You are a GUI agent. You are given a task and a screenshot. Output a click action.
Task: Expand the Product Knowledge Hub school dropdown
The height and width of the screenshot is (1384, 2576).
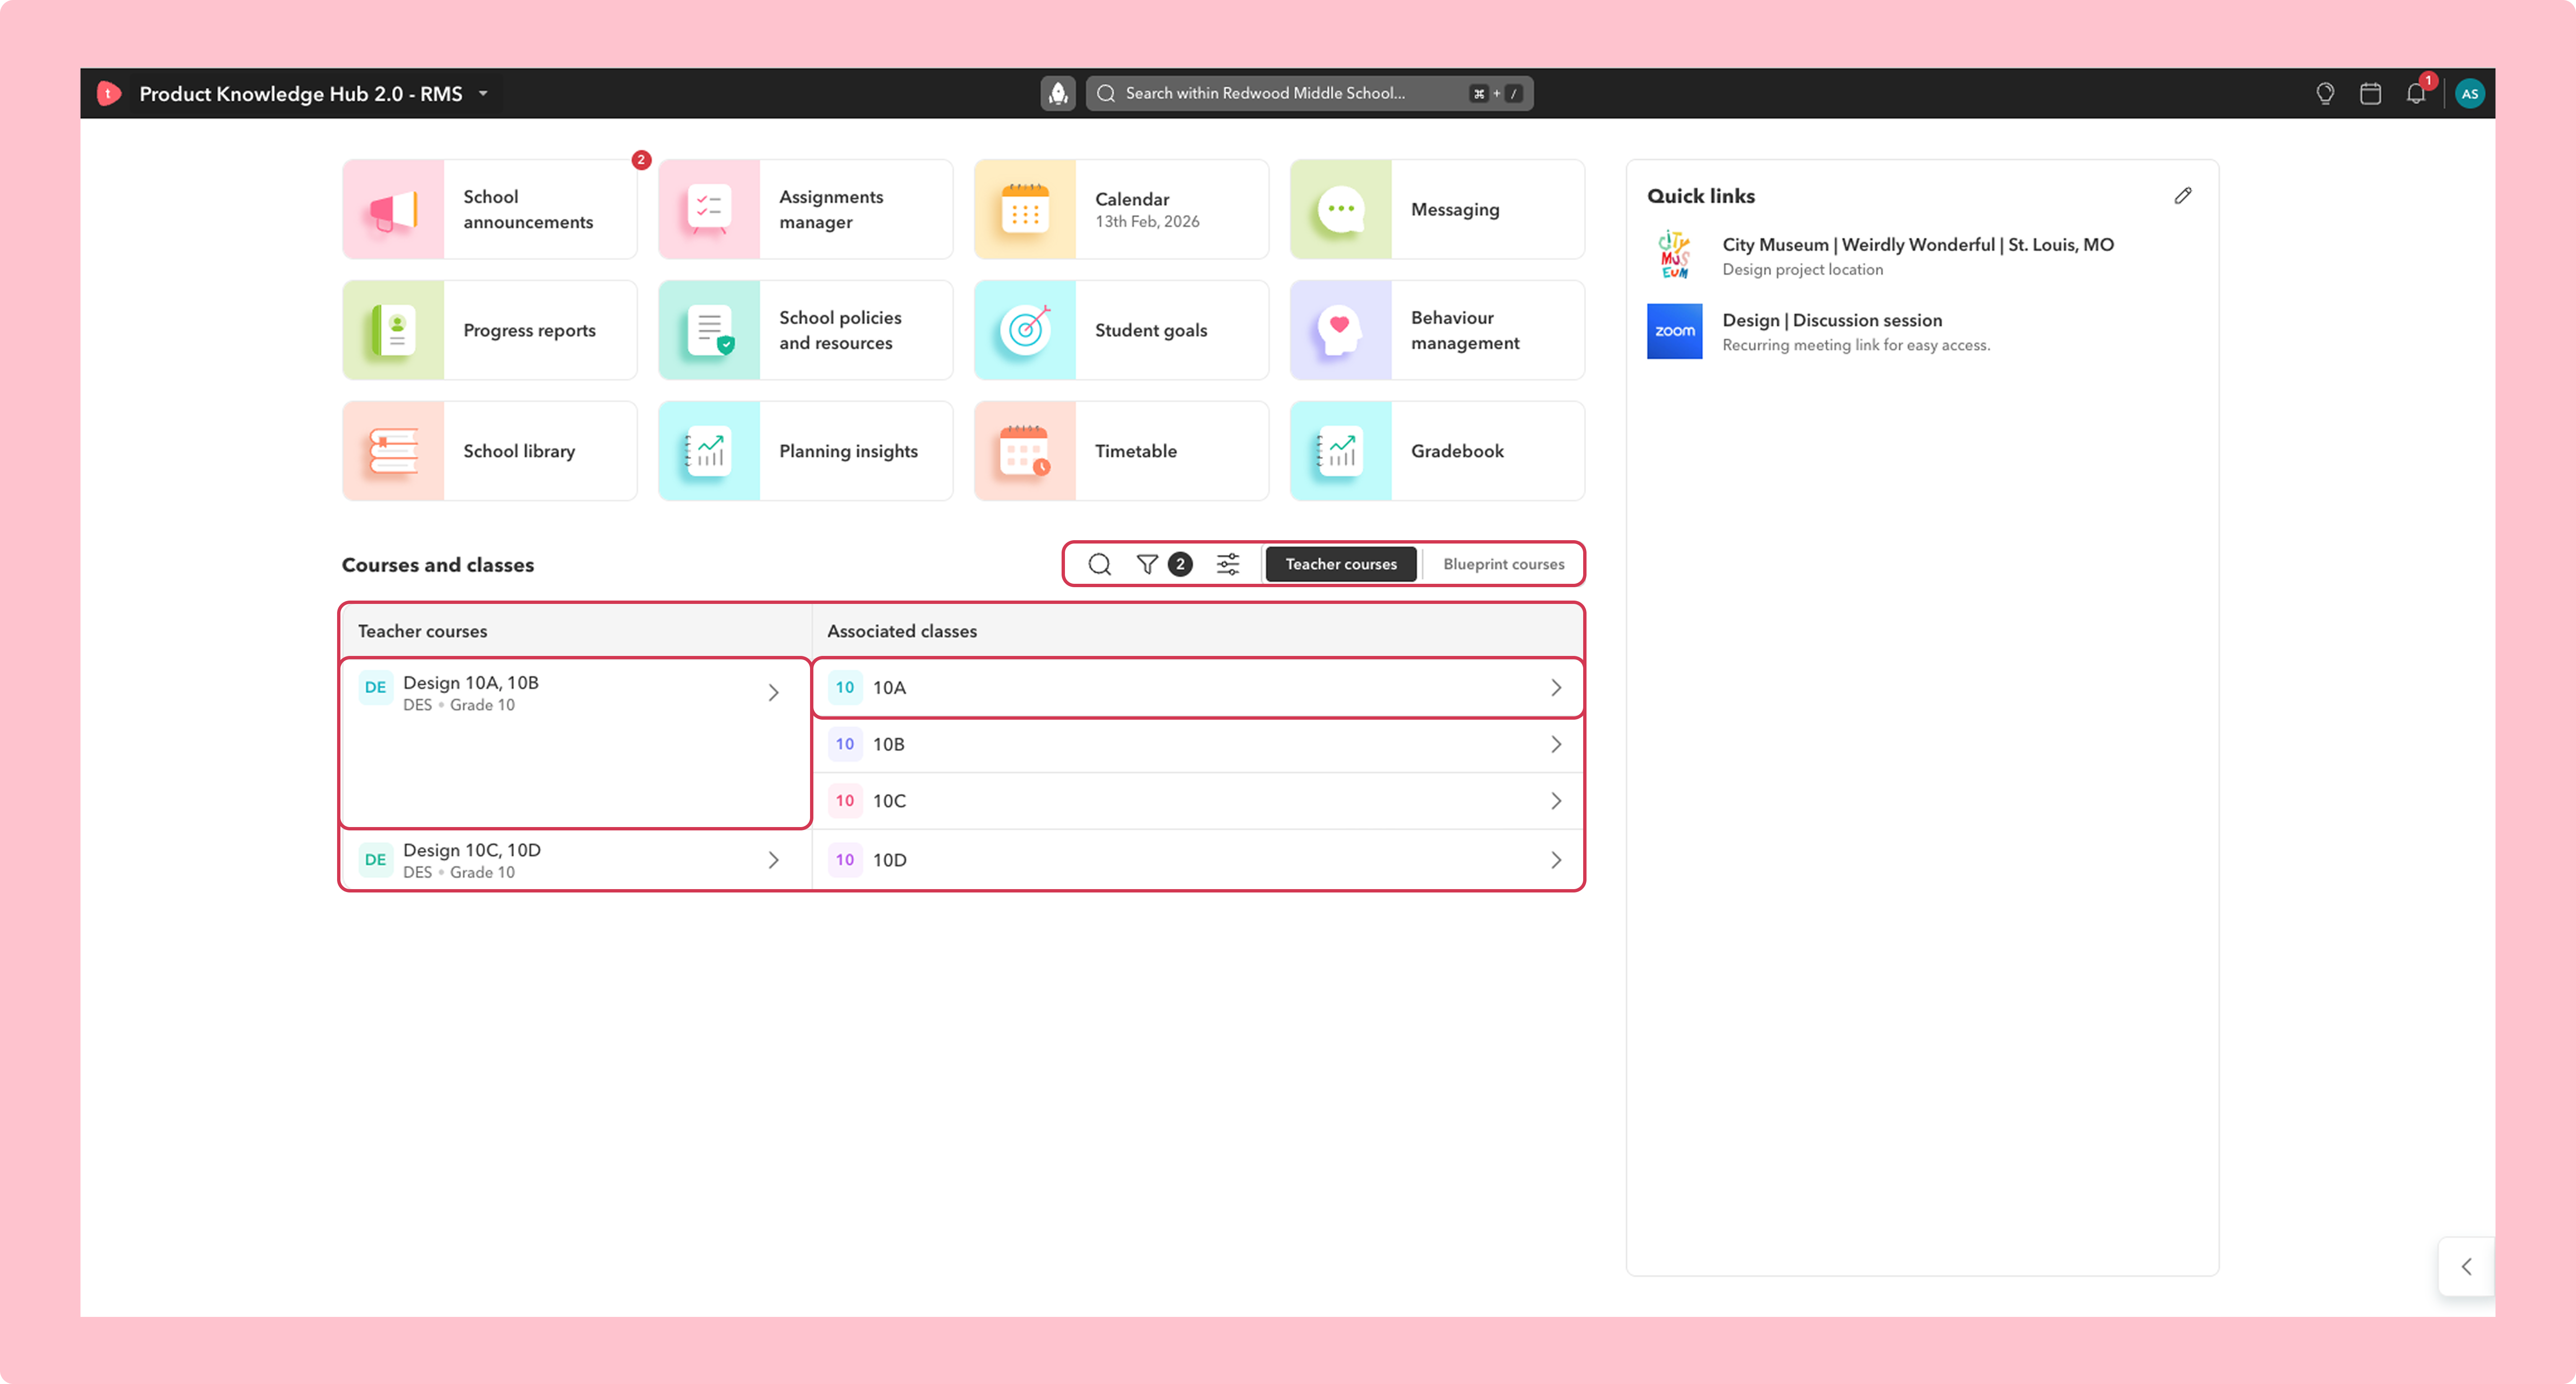click(x=484, y=93)
